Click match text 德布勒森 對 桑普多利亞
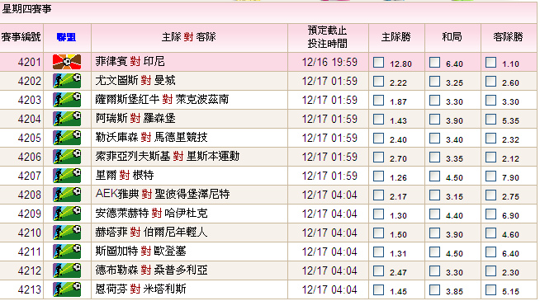This screenshot has height=301, width=540. 152,270
